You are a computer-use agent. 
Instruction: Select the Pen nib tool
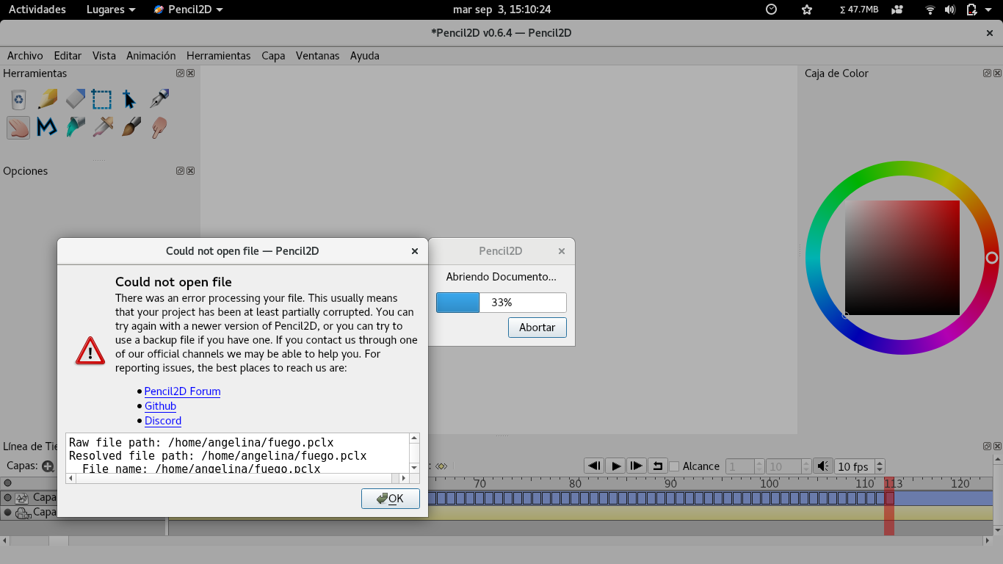point(158,99)
